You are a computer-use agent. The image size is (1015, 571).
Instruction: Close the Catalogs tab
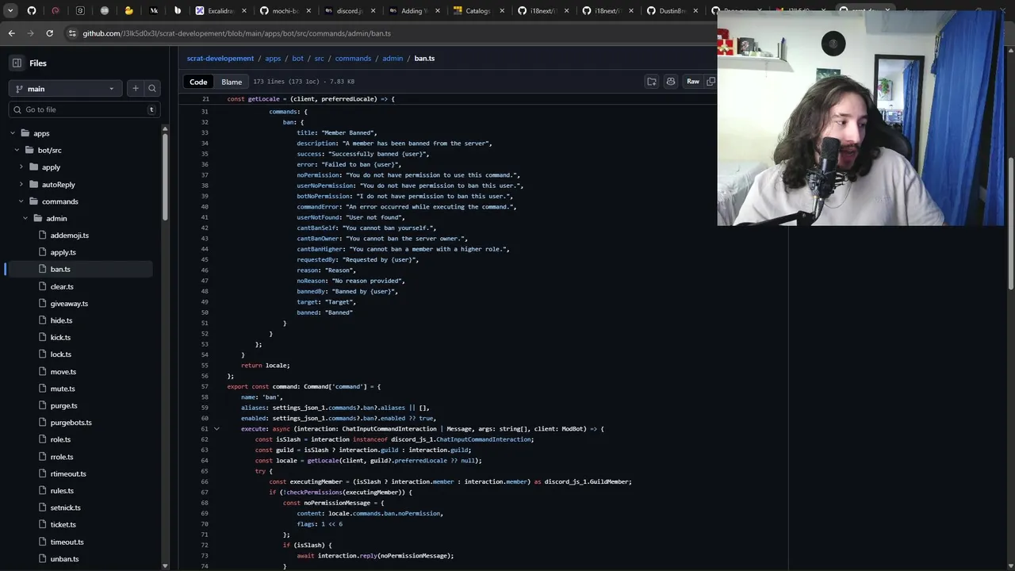point(502,11)
